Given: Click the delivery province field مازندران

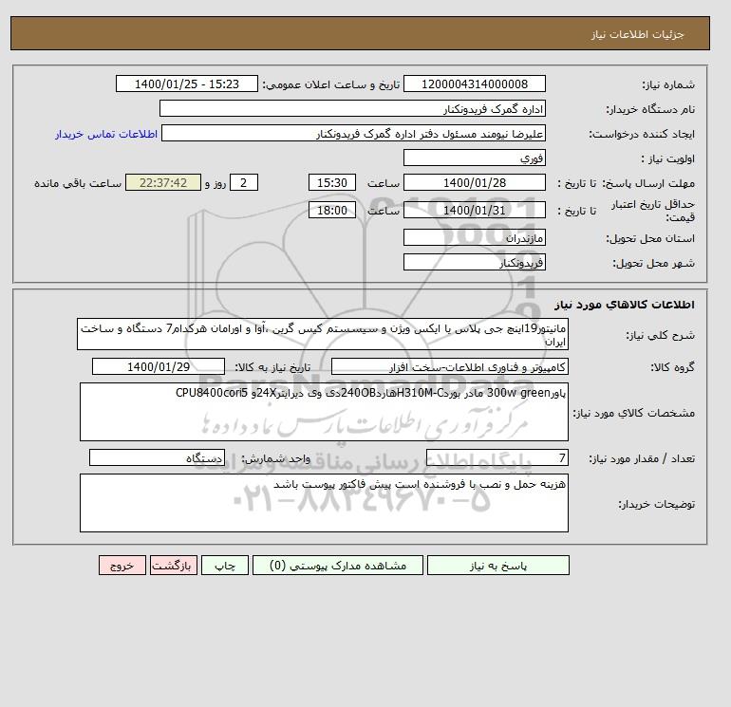Looking at the screenshot, I should point(474,237).
